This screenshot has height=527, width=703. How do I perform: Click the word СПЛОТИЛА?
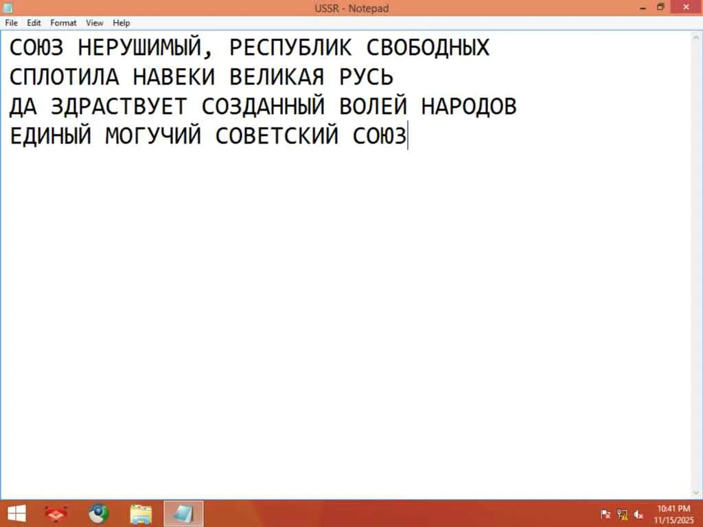click(64, 77)
